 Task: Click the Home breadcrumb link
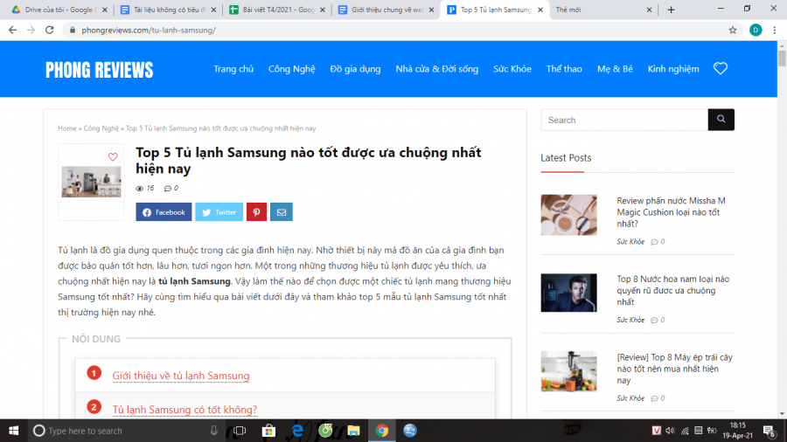pyautogui.click(x=66, y=128)
